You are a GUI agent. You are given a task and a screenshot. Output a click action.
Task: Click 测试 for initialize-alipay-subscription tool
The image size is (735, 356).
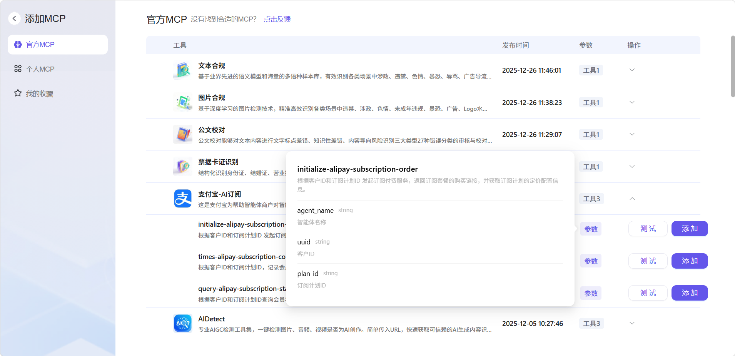click(648, 229)
